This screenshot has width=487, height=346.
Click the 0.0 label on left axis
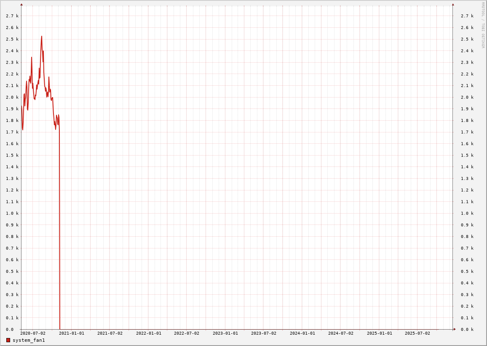click(x=10, y=330)
